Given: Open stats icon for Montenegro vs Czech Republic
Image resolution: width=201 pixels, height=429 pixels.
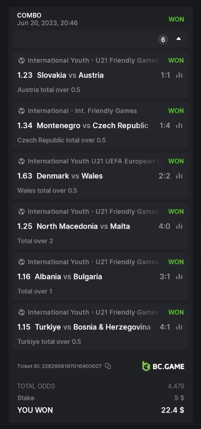Looking at the screenshot, I should (x=179, y=125).
